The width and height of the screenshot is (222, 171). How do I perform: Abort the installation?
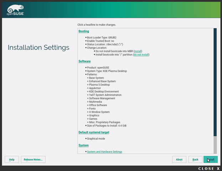click(x=179, y=160)
